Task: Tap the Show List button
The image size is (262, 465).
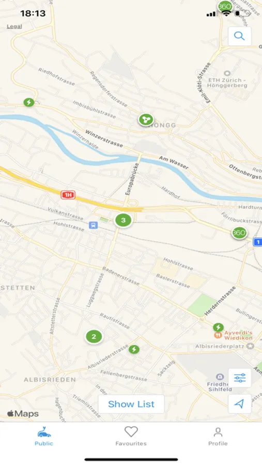Action: point(131,404)
